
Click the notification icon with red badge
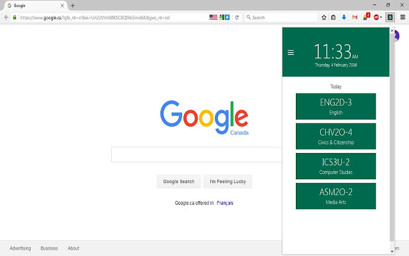[x=366, y=17]
